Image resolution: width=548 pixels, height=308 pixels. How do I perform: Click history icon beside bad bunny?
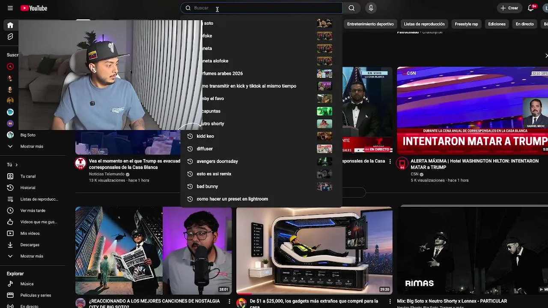tap(190, 186)
